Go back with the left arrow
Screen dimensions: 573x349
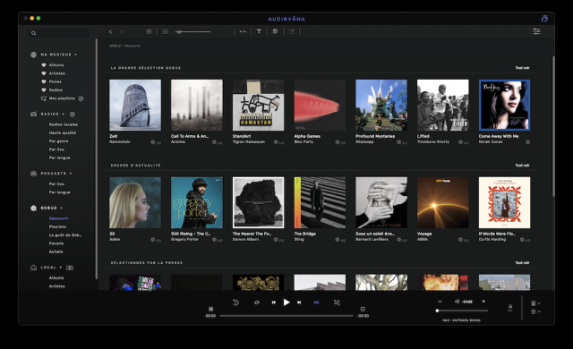tap(110, 31)
